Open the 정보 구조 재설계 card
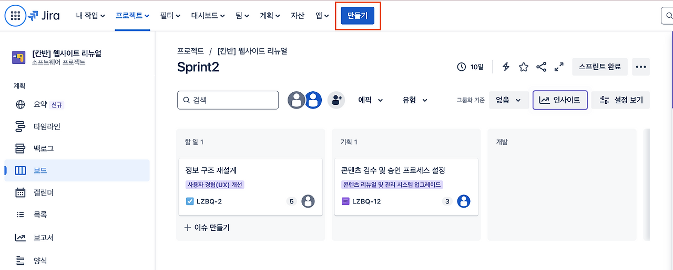 tap(250, 187)
